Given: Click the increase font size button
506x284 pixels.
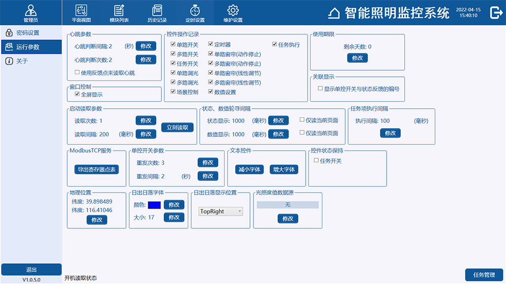Looking at the screenshot, I should tap(284, 169).
